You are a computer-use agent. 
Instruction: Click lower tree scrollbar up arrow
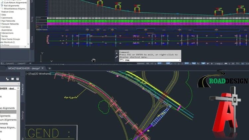(18, 88)
